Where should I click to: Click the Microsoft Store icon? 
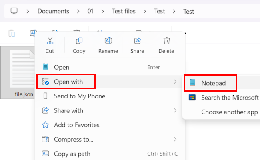pyautogui.click(x=192, y=97)
